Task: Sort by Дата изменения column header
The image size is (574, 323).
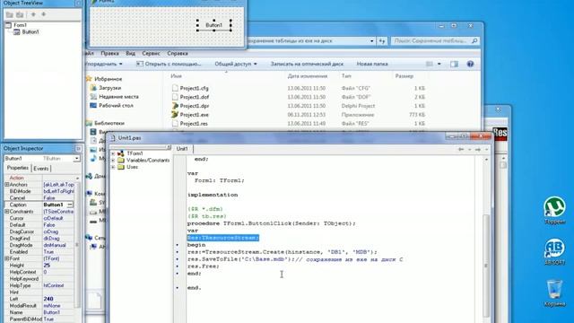Action: [x=307, y=76]
